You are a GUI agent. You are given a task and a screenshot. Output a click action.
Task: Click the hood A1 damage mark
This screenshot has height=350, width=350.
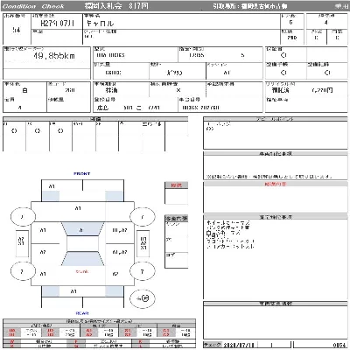click(x=78, y=208)
